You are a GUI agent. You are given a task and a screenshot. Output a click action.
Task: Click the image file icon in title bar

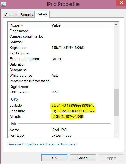(x=3, y=5)
